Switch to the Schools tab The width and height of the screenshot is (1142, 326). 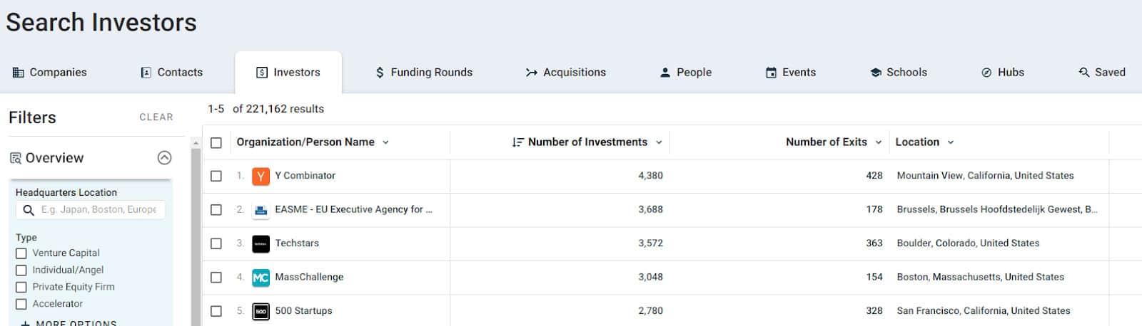899,72
